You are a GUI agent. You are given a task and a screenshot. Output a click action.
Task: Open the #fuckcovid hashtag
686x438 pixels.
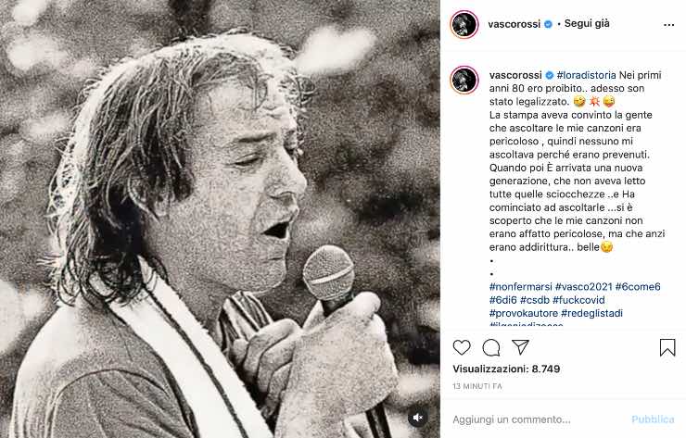tap(578, 300)
